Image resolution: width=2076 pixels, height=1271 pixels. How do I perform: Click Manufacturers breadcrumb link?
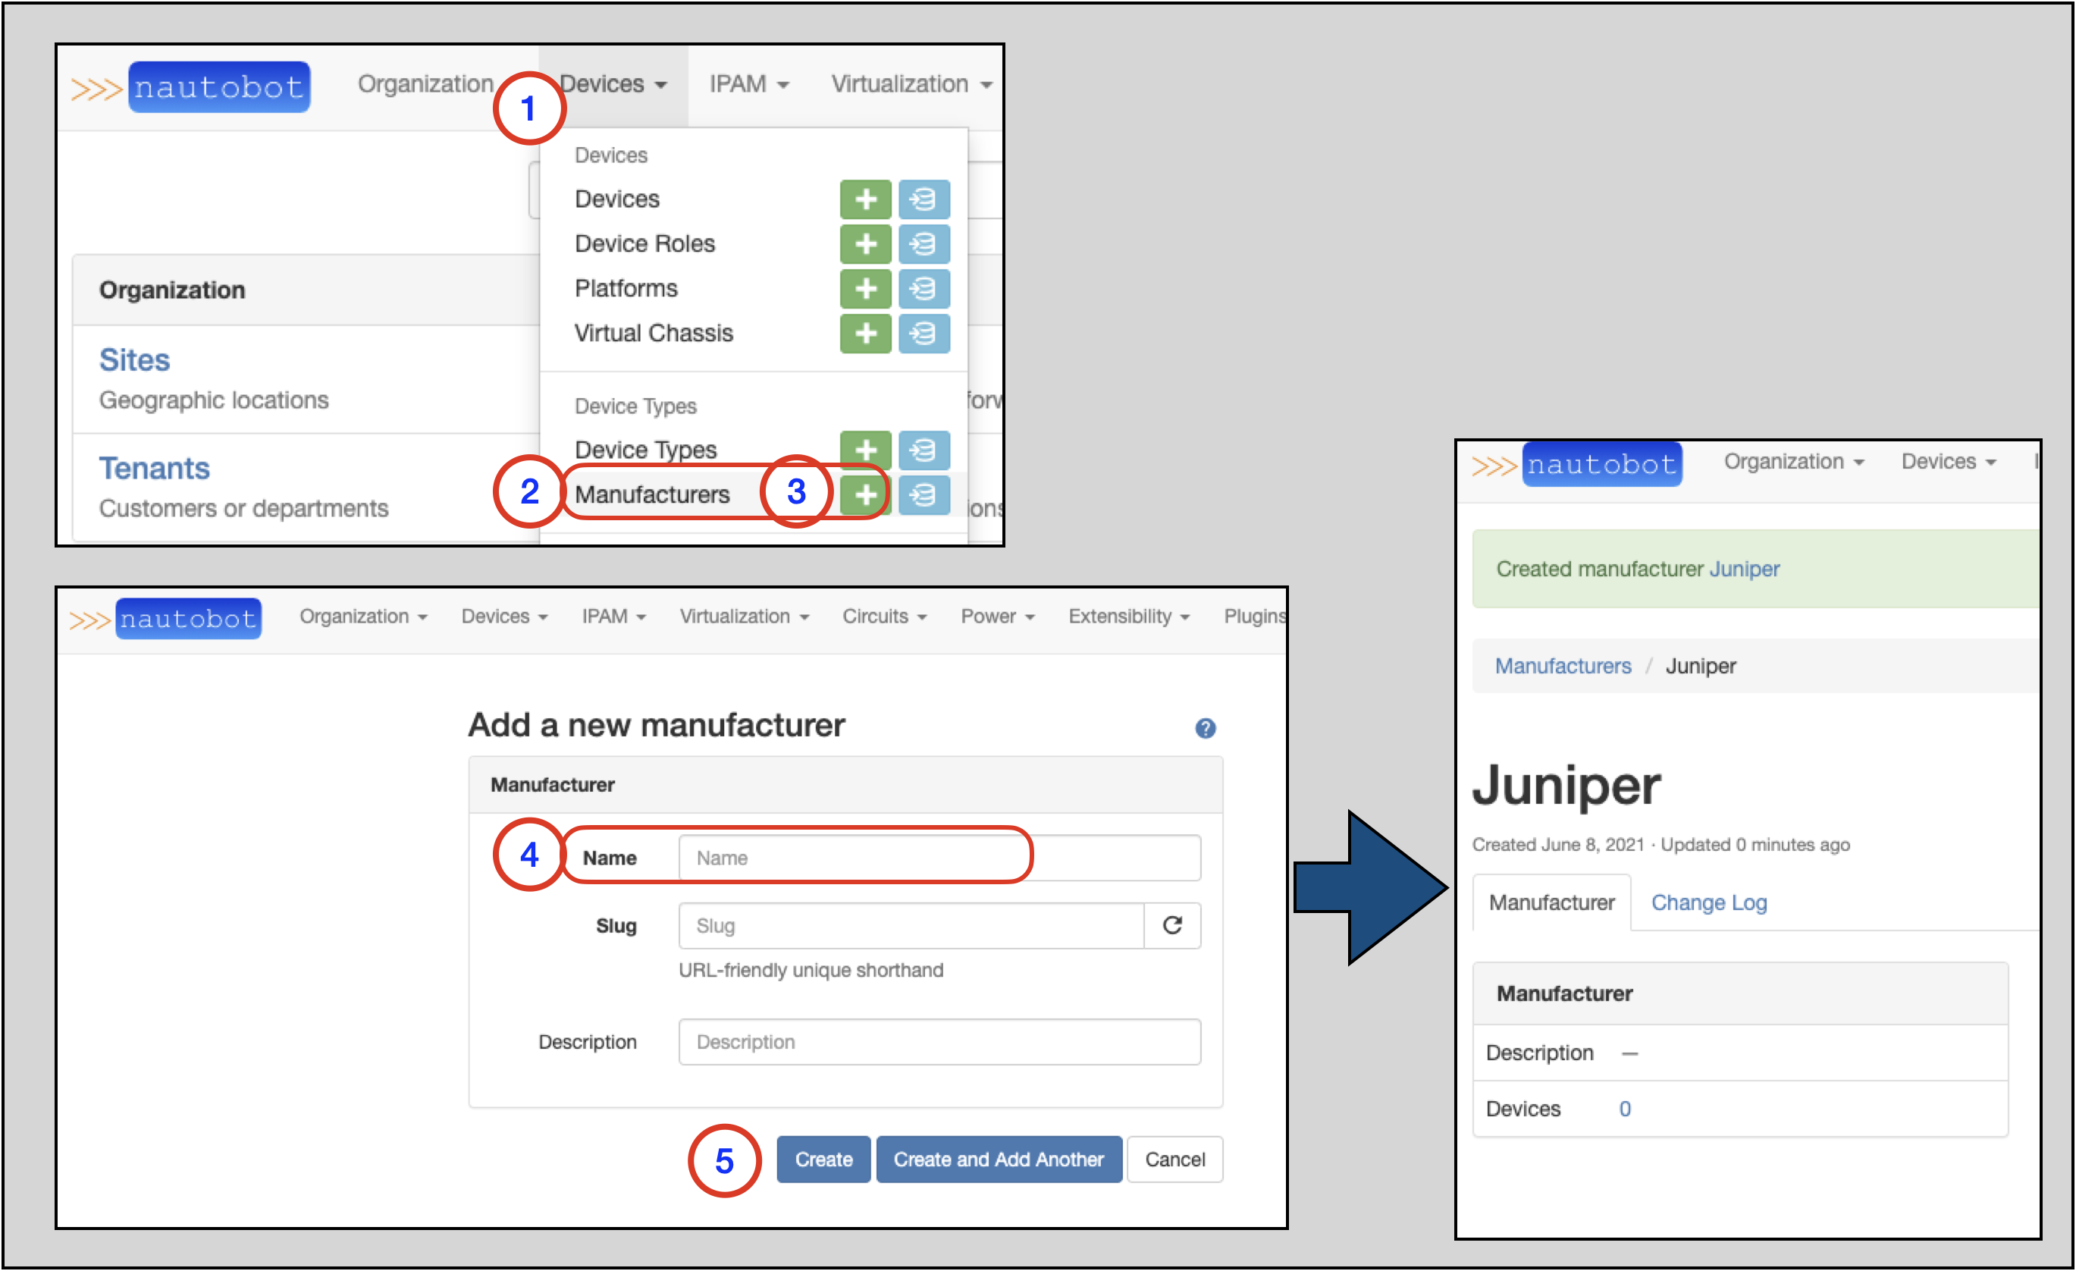pyautogui.click(x=1562, y=666)
